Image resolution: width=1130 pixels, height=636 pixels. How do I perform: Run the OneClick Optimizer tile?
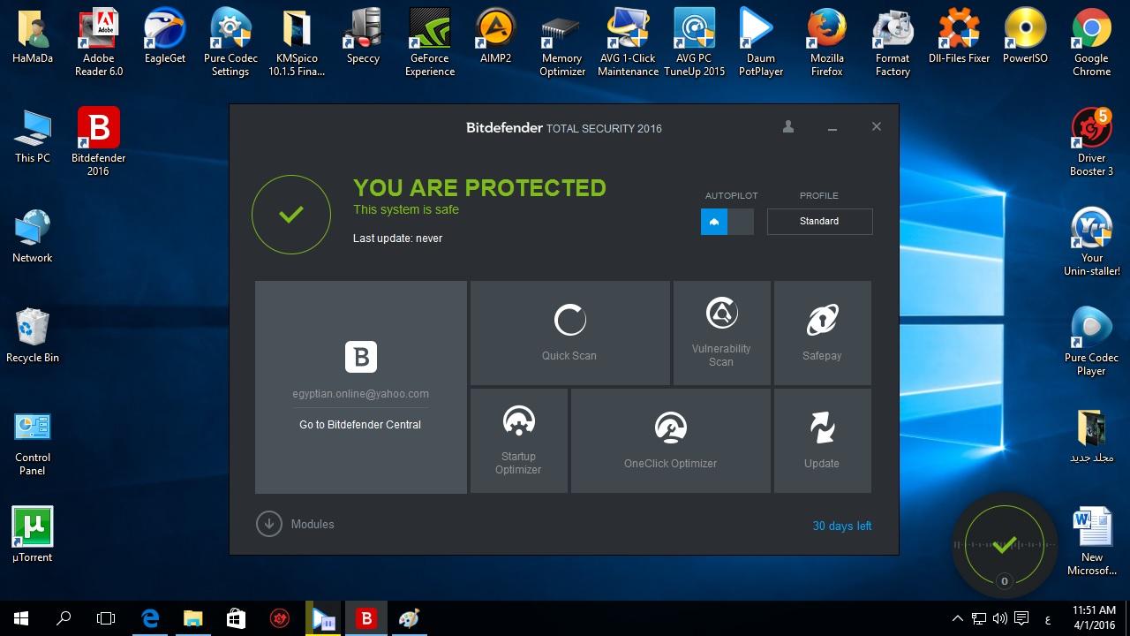point(670,441)
